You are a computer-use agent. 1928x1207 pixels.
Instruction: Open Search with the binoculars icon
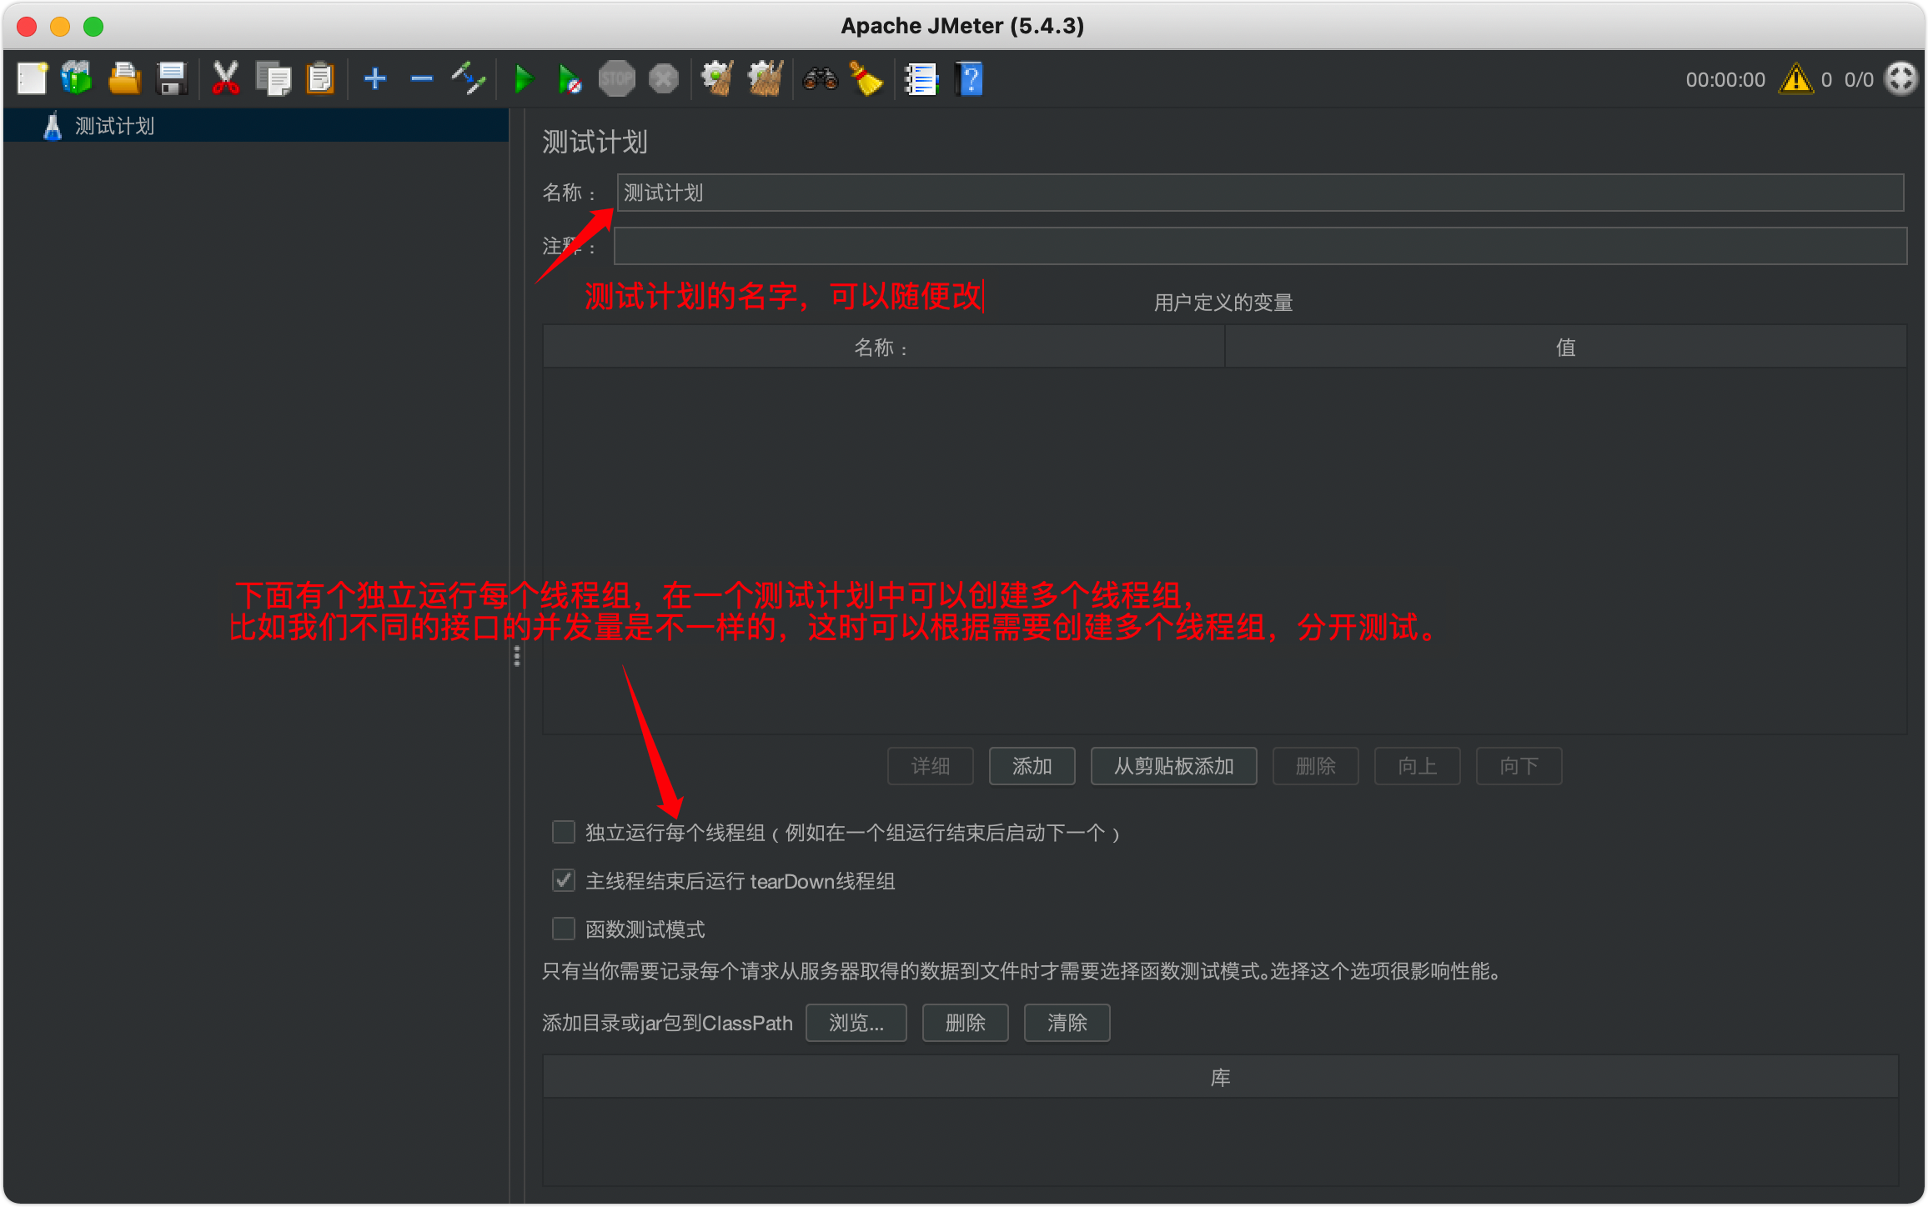pyautogui.click(x=820, y=79)
